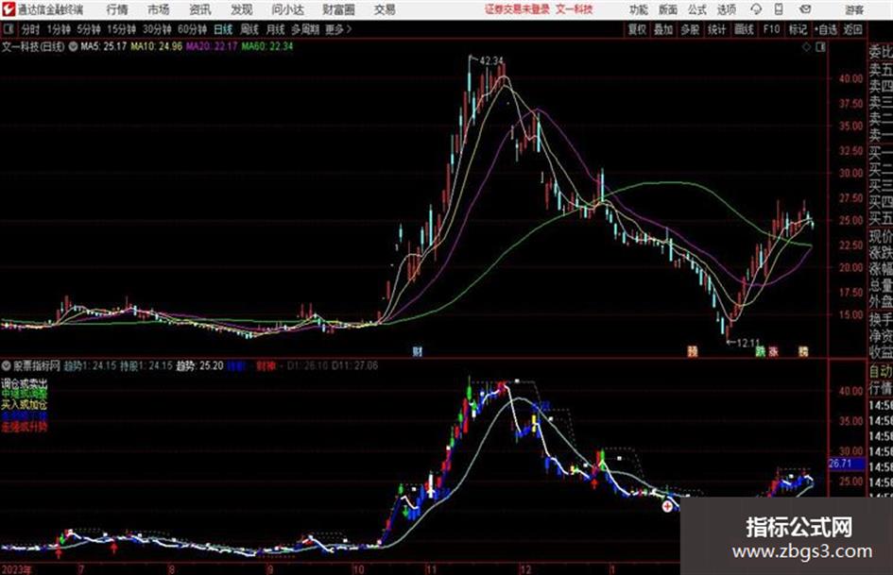Expand the 文一科技 main chart indicator dropdown
Image resolution: width=893 pixels, height=575 pixels.
click(x=73, y=47)
